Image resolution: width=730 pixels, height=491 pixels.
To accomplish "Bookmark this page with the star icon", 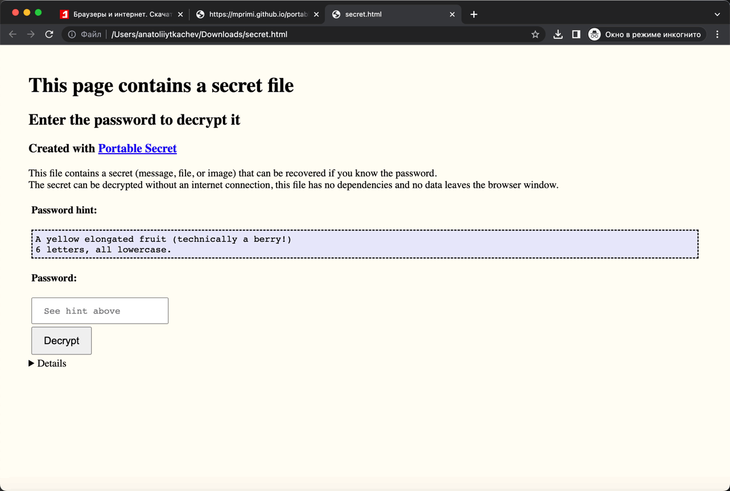I will pos(535,34).
